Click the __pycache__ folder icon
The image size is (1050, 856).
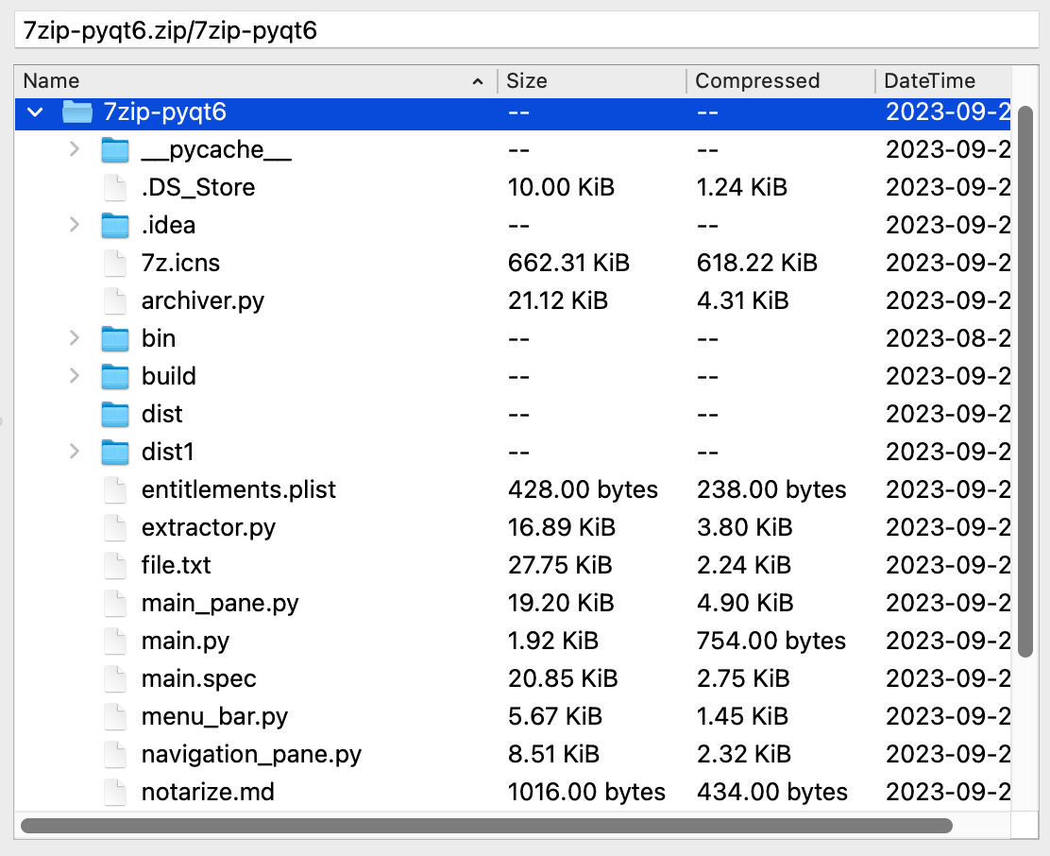click(114, 149)
